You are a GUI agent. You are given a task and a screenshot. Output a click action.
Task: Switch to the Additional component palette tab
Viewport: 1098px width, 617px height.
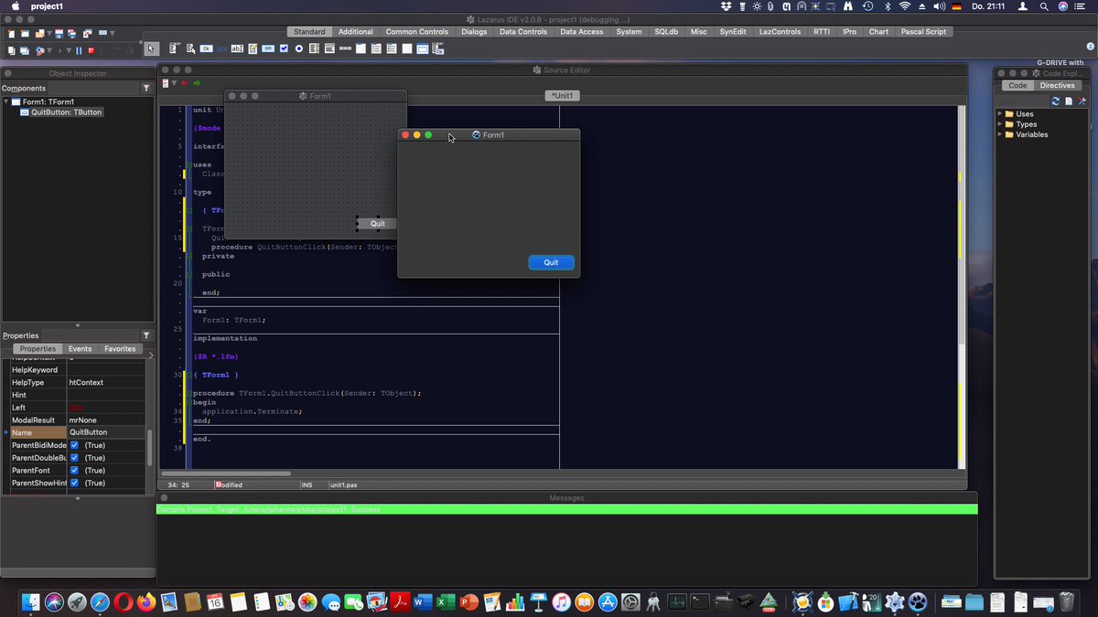pos(355,30)
